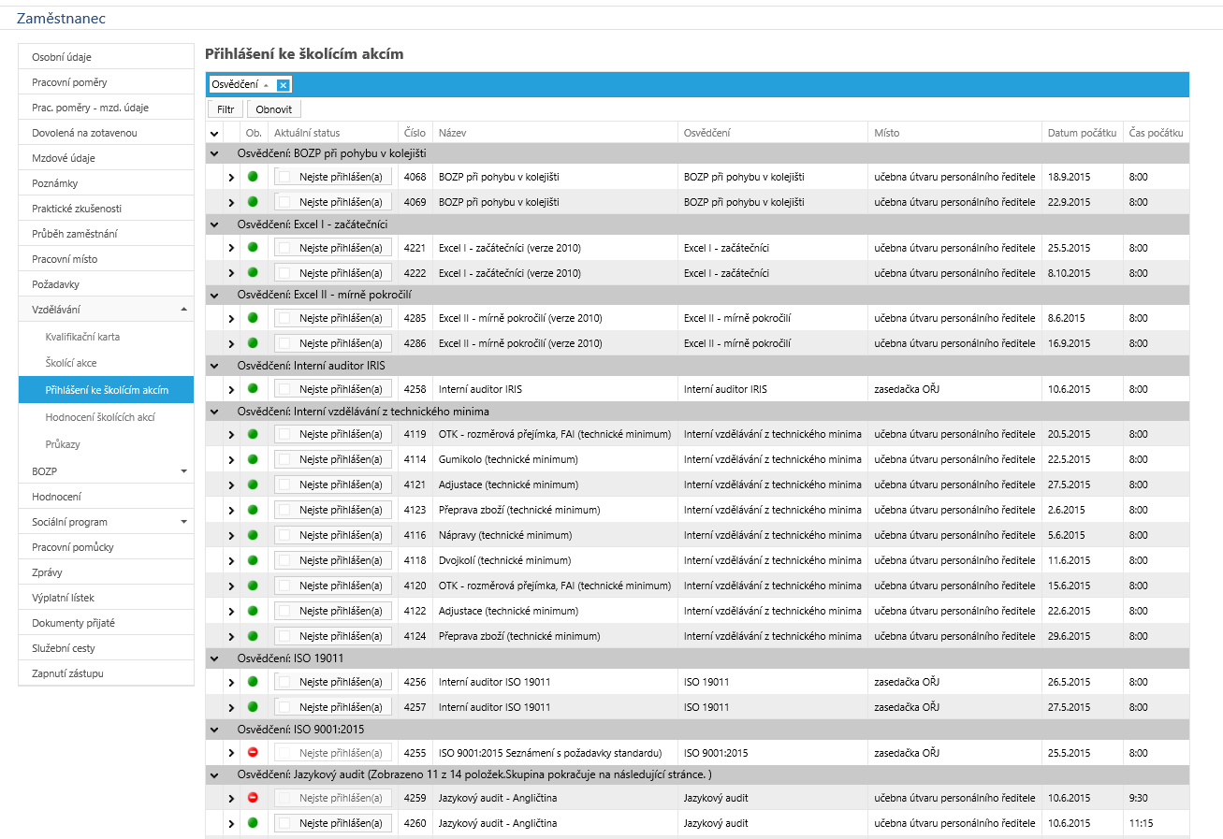Toggle registration checkbox for course 4114
The image size is (1223, 839).
point(284,458)
